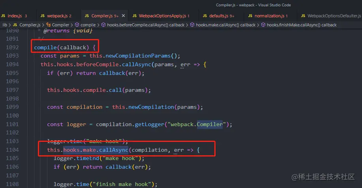Viewport: 362px width, 188px height.
Task: Click @returns {void} doc comment
Action: pos(68,30)
